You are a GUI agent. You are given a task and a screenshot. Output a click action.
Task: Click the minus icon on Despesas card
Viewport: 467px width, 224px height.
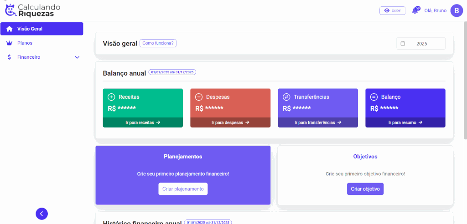199,97
